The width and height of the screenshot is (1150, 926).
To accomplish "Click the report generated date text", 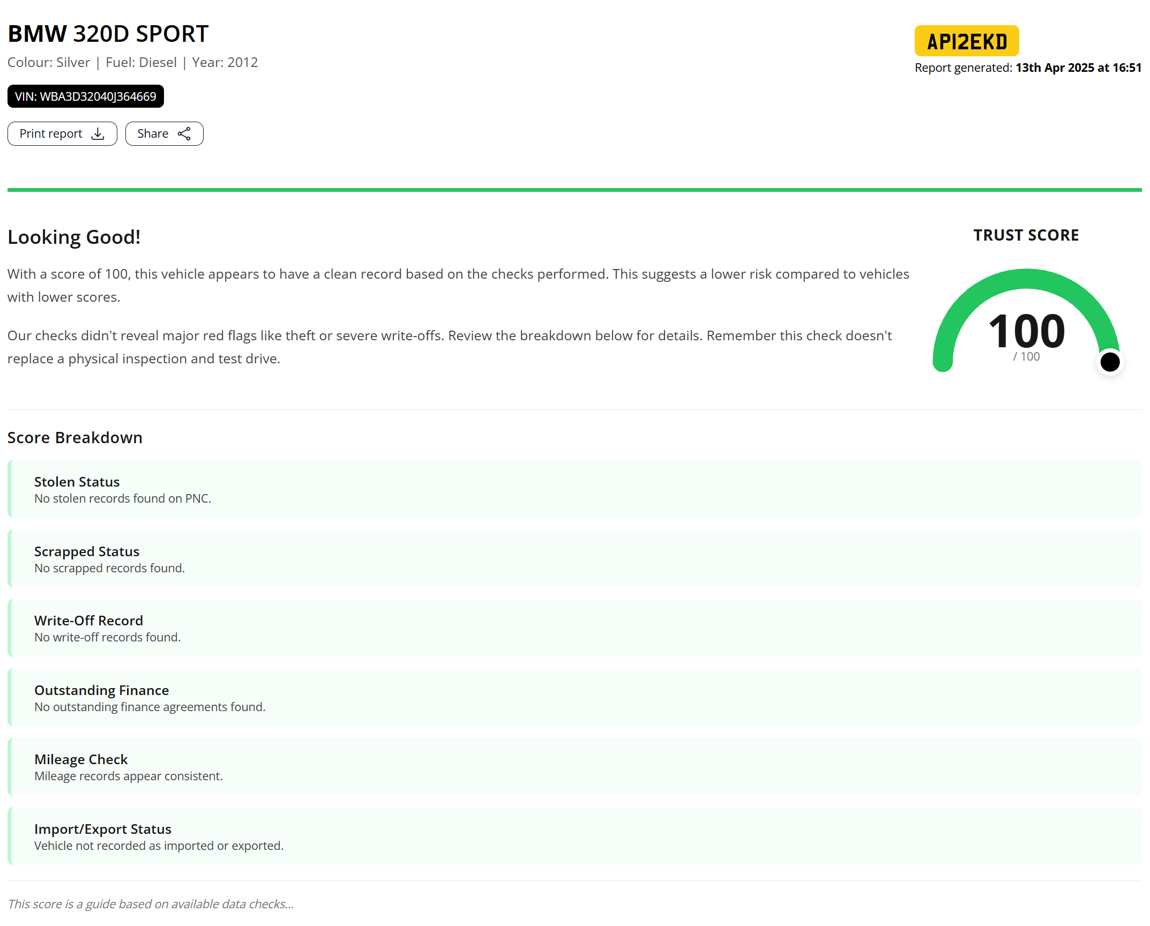I will [1028, 68].
